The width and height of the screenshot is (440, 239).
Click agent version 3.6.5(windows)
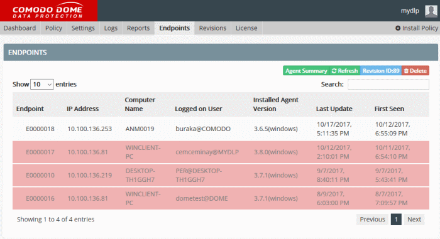click(276, 129)
